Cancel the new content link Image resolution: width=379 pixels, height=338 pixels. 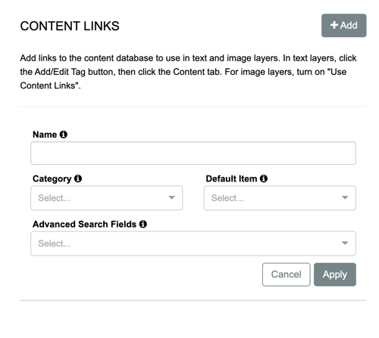[287, 274]
